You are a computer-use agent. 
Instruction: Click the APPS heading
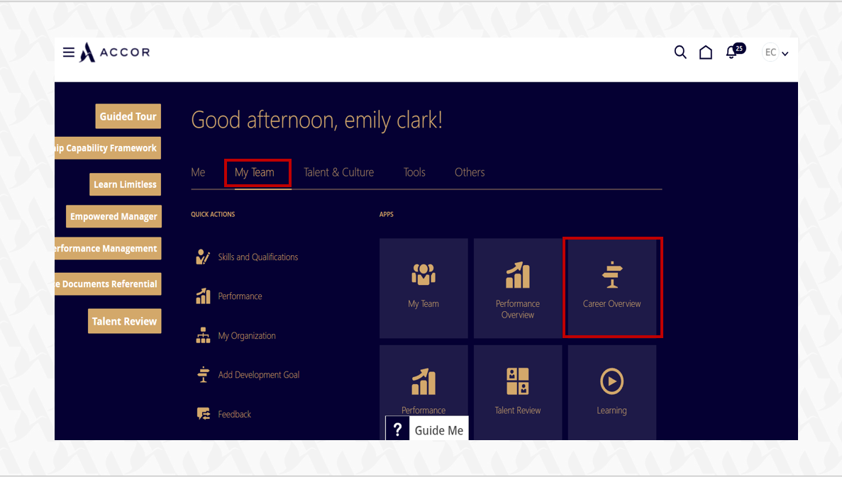(386, 214)
